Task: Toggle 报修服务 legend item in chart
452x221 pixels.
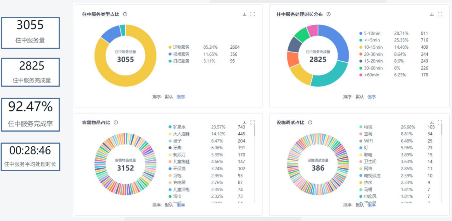Action: 179,54
